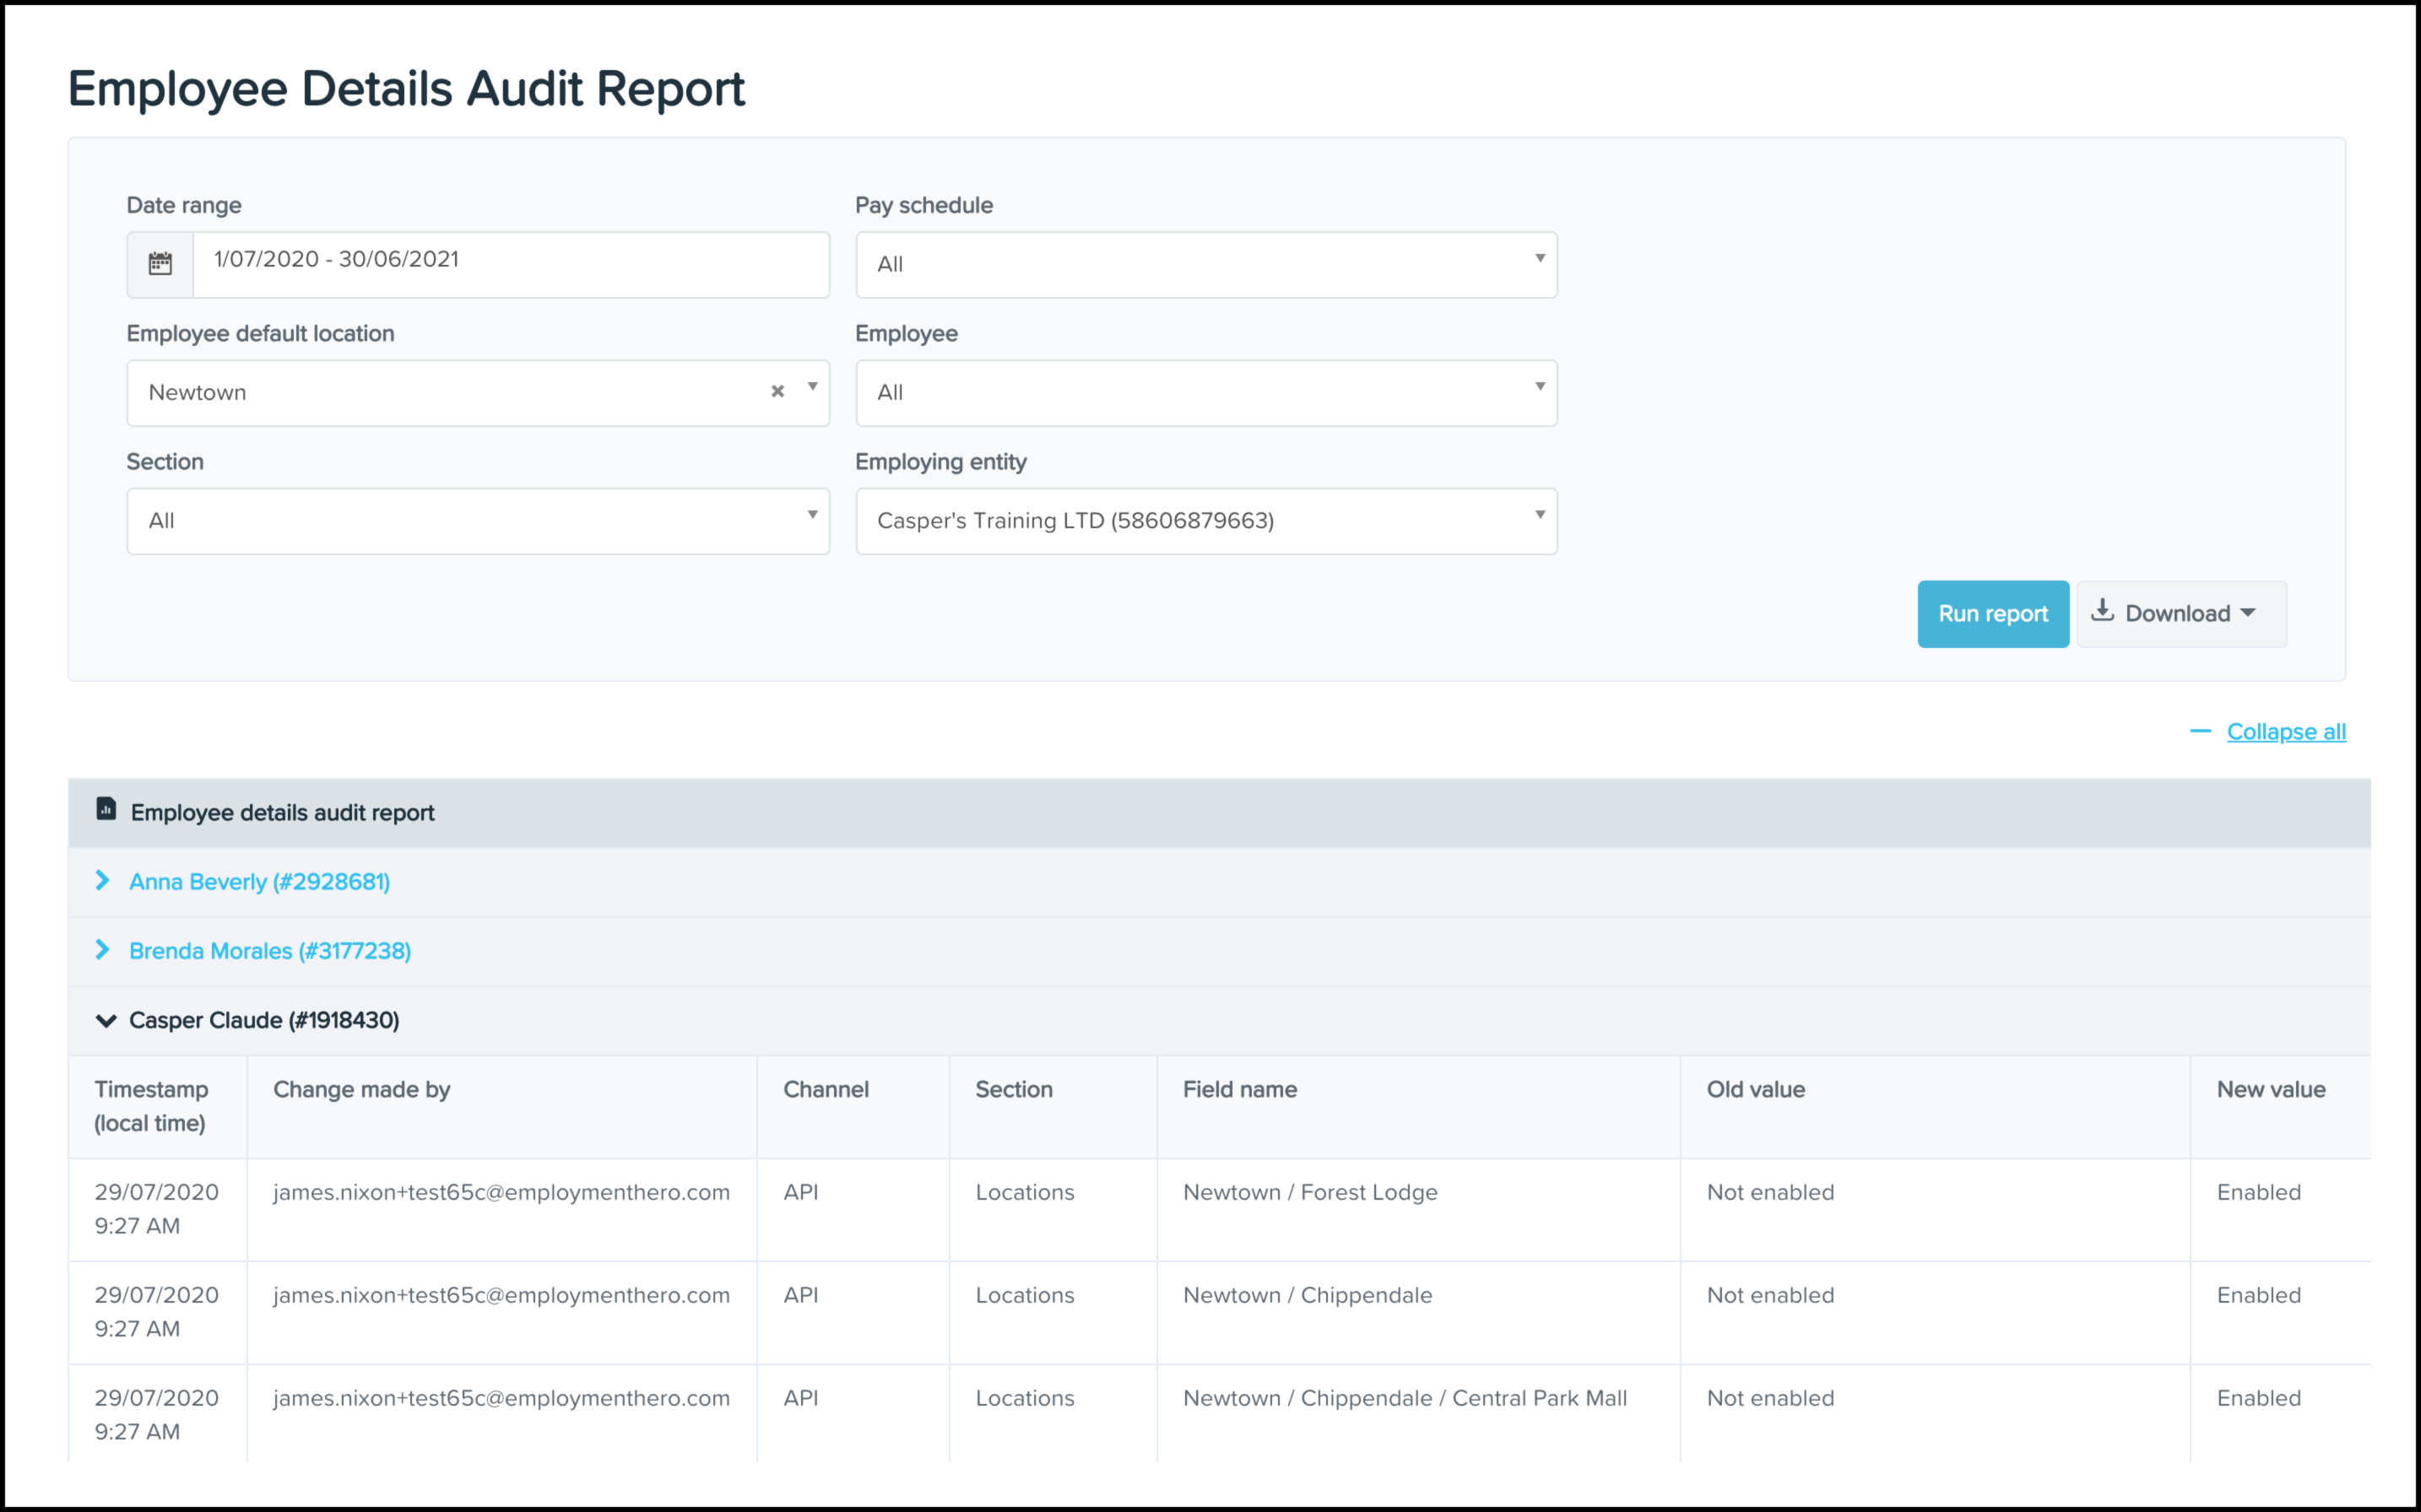Click the Casper Claude (#1918430) heading
Viewport: 2421px width, 1512px height.
click(x=264, y=1020)
